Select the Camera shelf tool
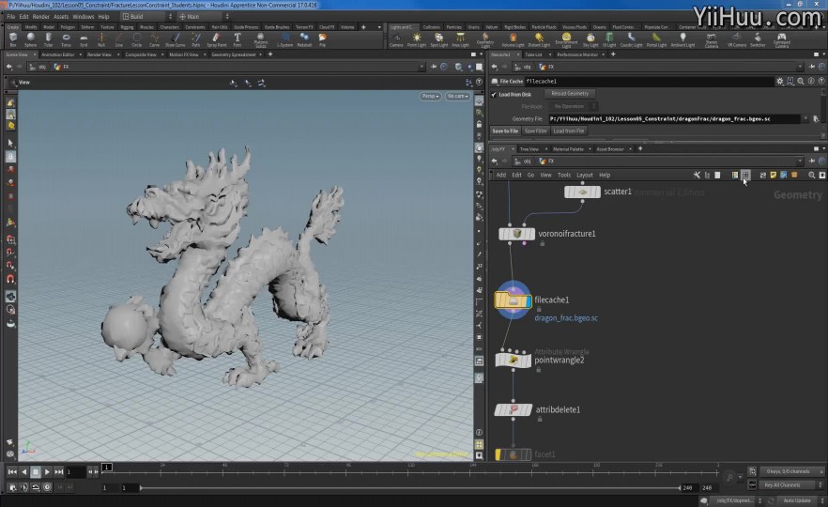This screenshot has height=507, width=828. (x=396, y=39)
